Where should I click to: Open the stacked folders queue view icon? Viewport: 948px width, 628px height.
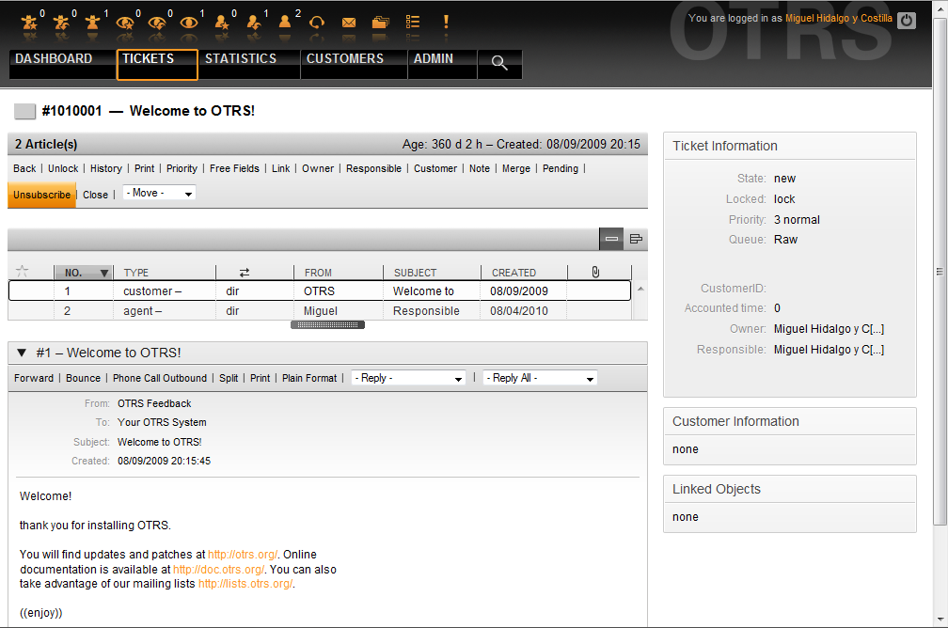[x=380, y=22]
